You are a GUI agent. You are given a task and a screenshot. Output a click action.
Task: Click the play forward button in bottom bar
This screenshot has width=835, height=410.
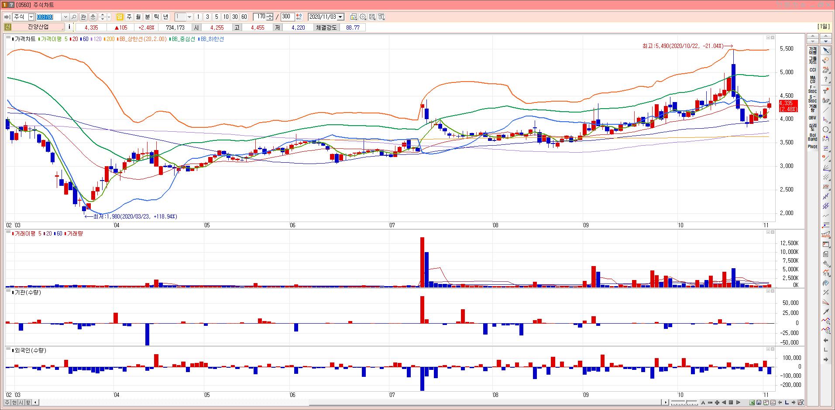739,402
